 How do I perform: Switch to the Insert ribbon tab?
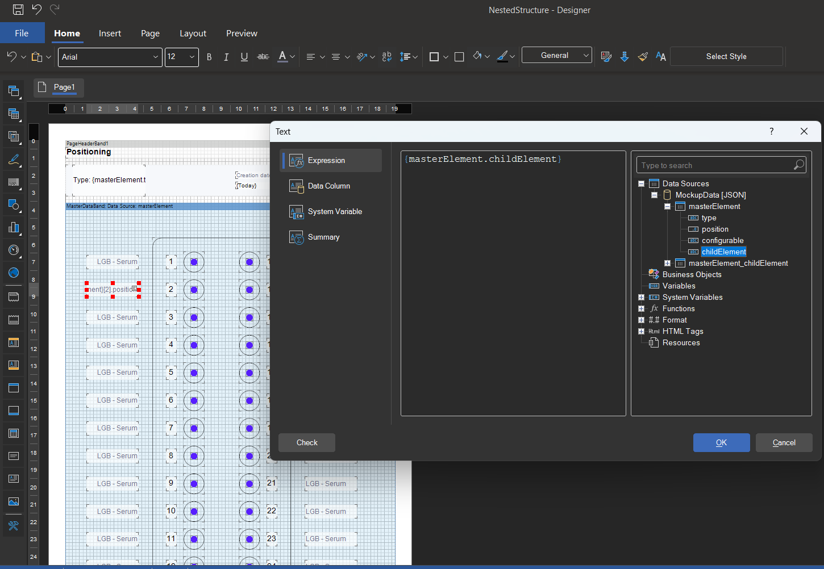pyautogui.click(x=110, y=34)
